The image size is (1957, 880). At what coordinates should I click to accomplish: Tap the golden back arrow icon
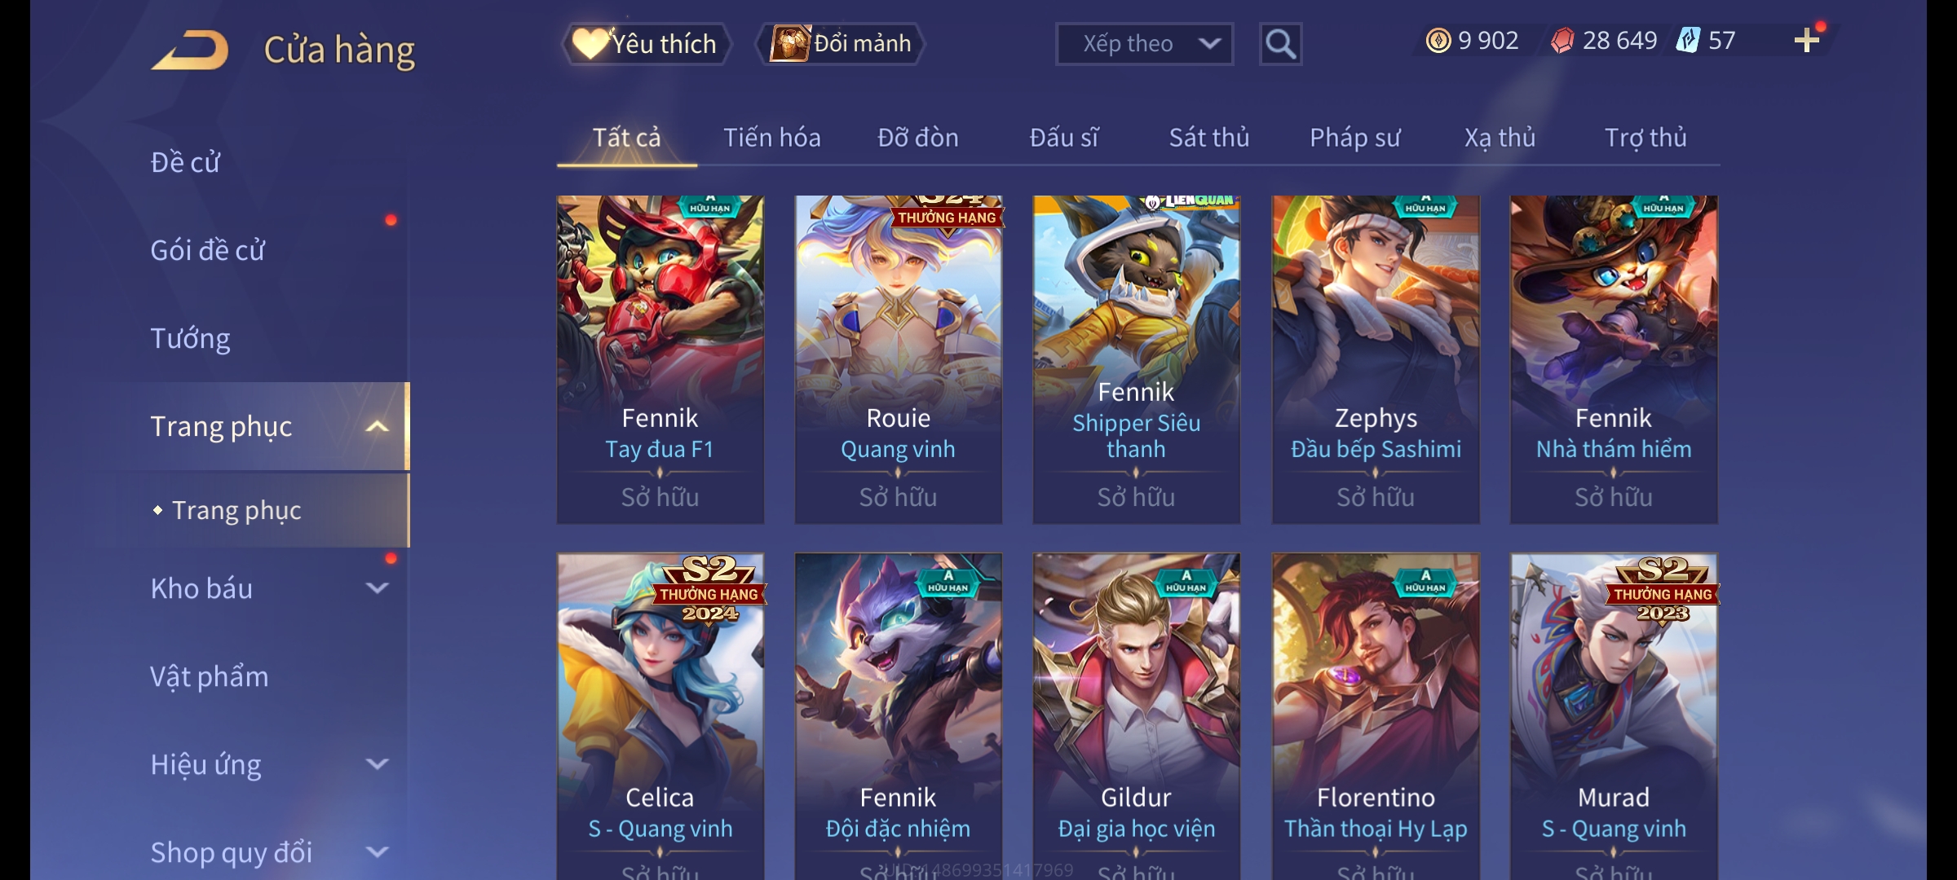pyautogui.click(x=190, y=51)
